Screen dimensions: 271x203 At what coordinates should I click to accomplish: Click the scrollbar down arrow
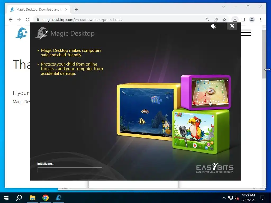coord(264,185)
